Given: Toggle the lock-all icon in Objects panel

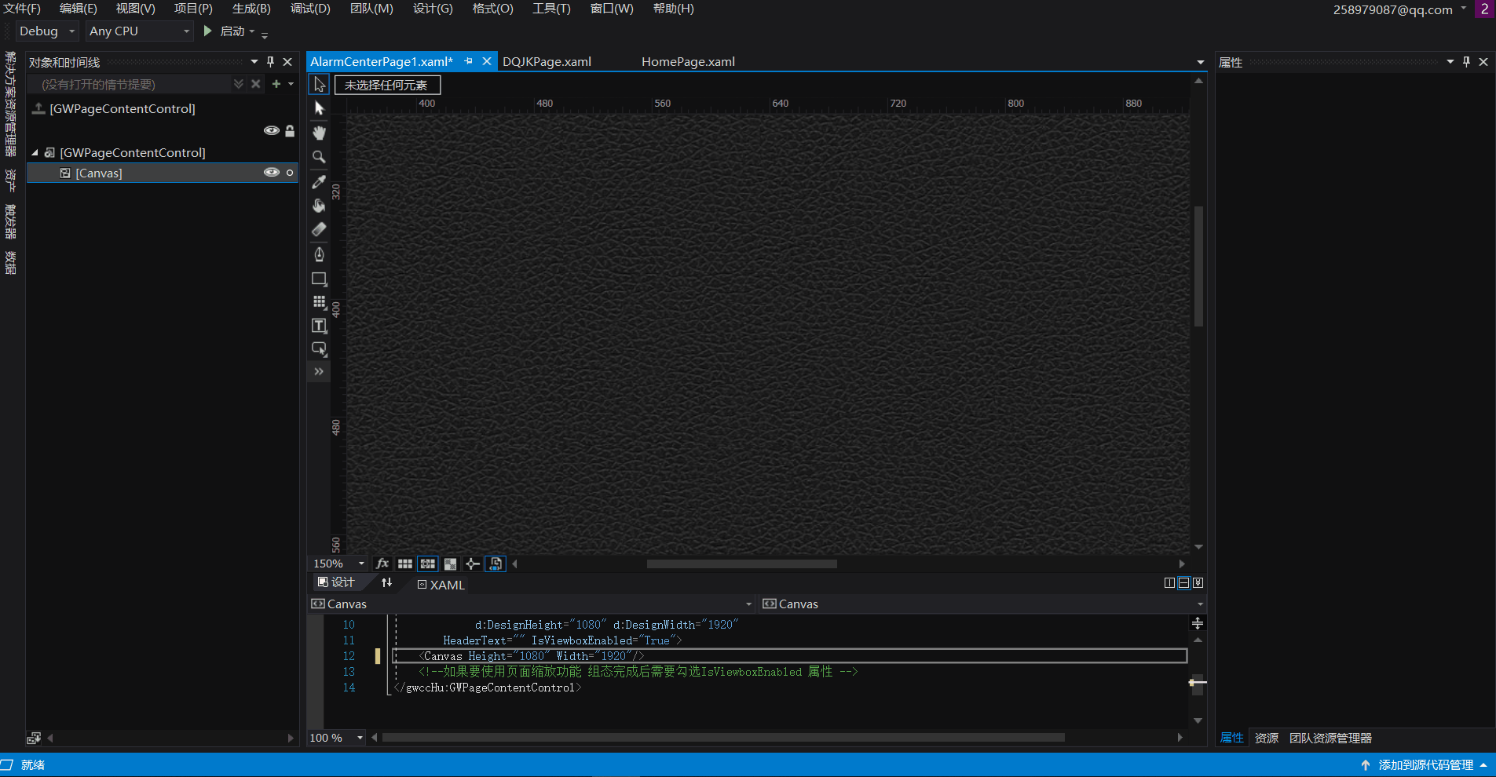Looking at the screenshot, I should point(290,131).
